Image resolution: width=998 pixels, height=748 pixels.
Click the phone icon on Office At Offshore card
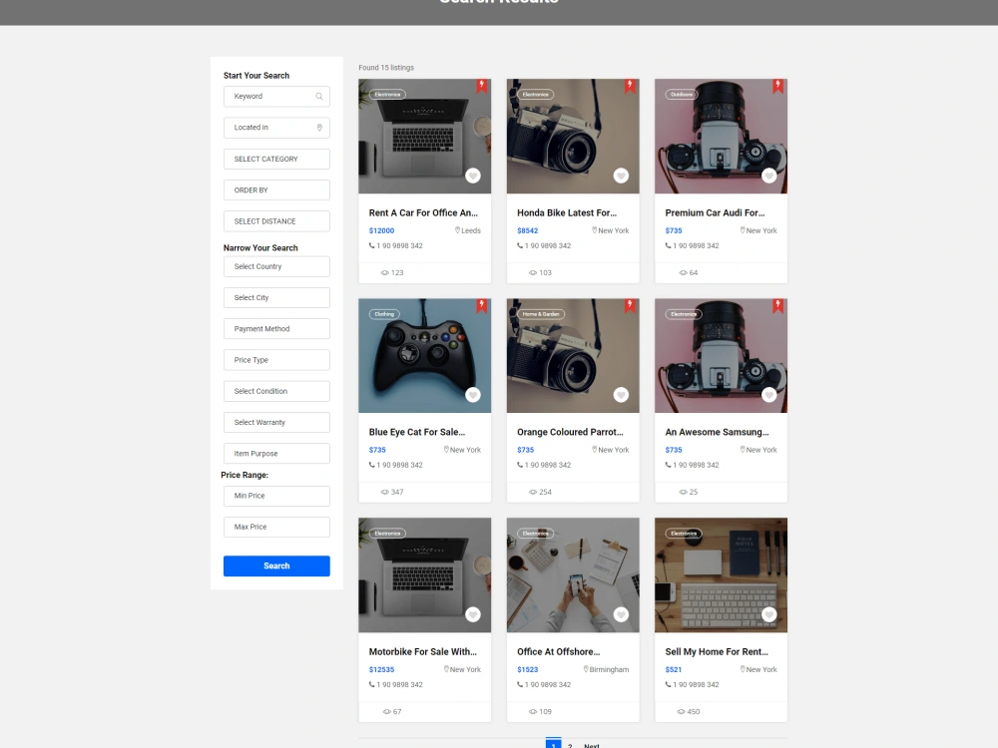pos(520,684)
